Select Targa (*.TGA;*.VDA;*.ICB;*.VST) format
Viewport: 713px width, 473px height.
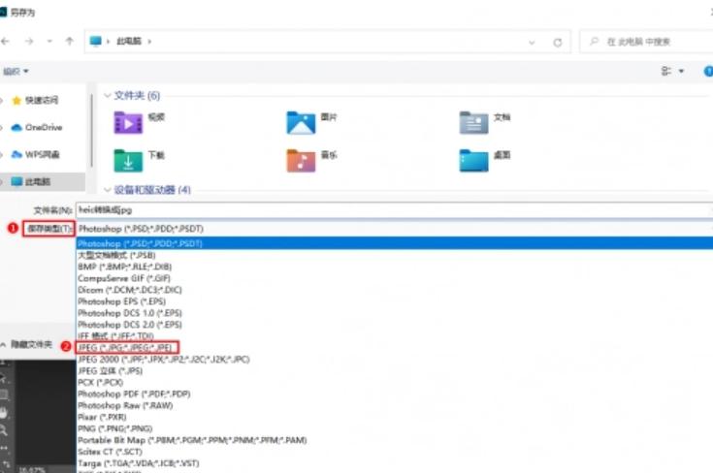(138, 463)
